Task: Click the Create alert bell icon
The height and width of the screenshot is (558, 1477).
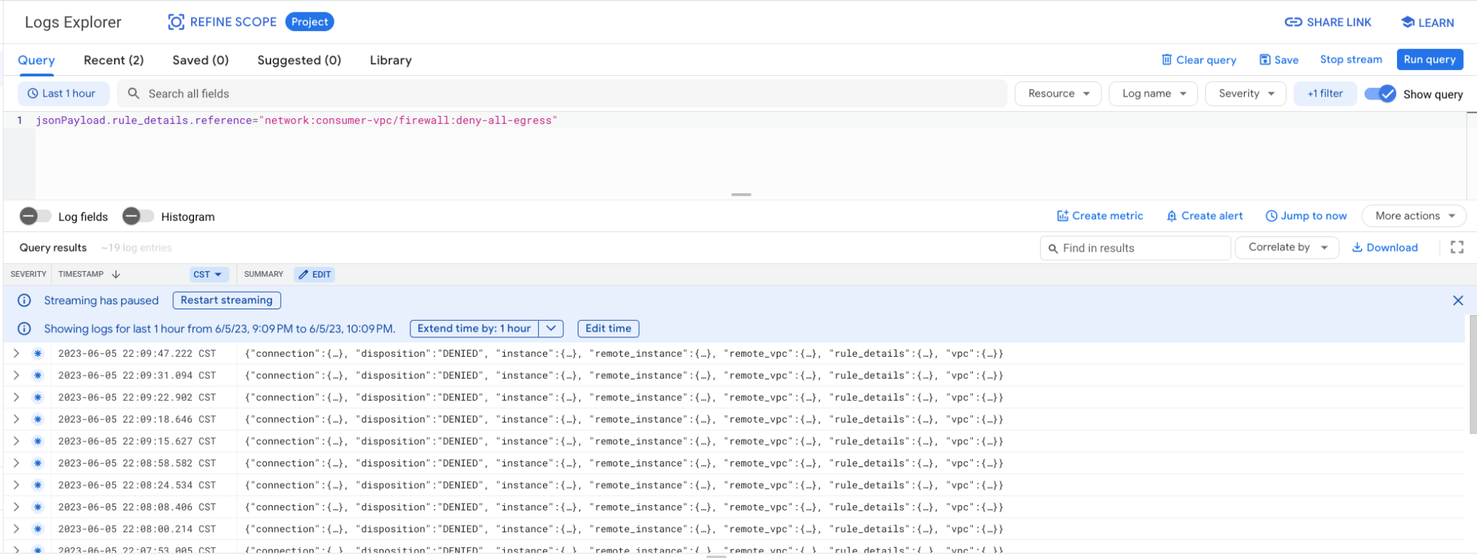Action: [x=1171, y=216]
